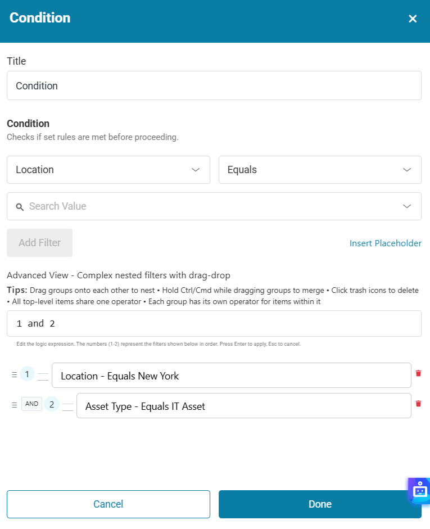Close the Condition dialog with X

point(413,19)
